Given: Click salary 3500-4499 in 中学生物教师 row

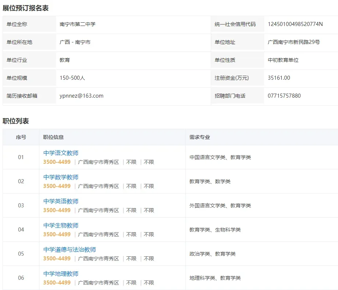Looking at the screenshot, I should coord(57,234).
